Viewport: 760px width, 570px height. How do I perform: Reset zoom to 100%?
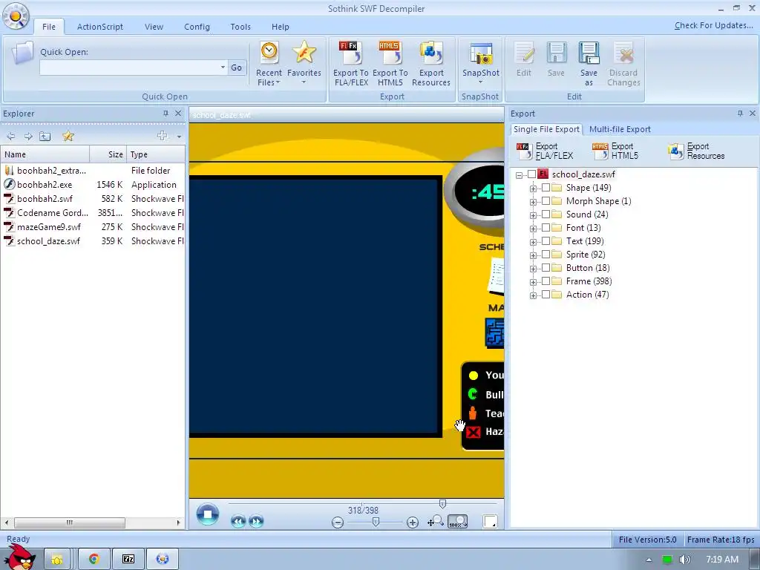click(x=457, y=521)
